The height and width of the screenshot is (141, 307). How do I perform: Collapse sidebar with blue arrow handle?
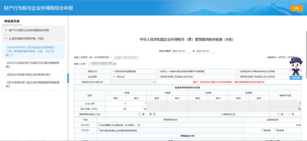pyautogui.click(x=68, y=78)
